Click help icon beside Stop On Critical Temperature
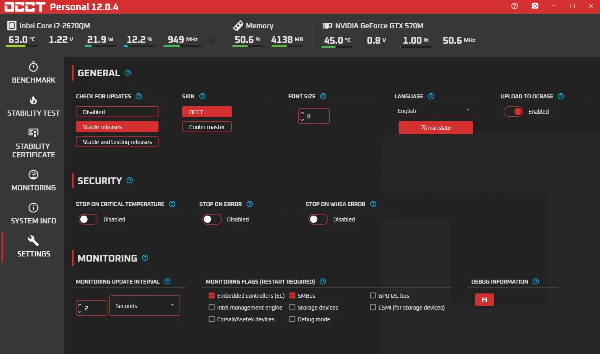This screenshot has width=600, height=354. (x=172, y=204)
